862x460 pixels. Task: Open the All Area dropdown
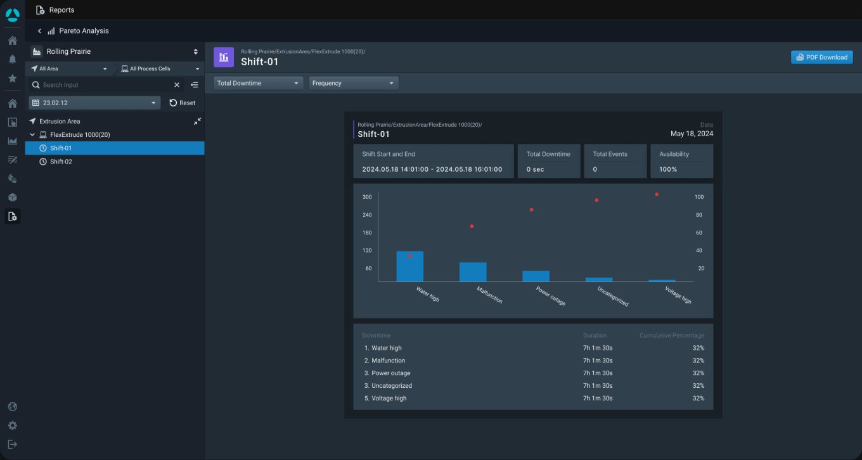point(68,68)
